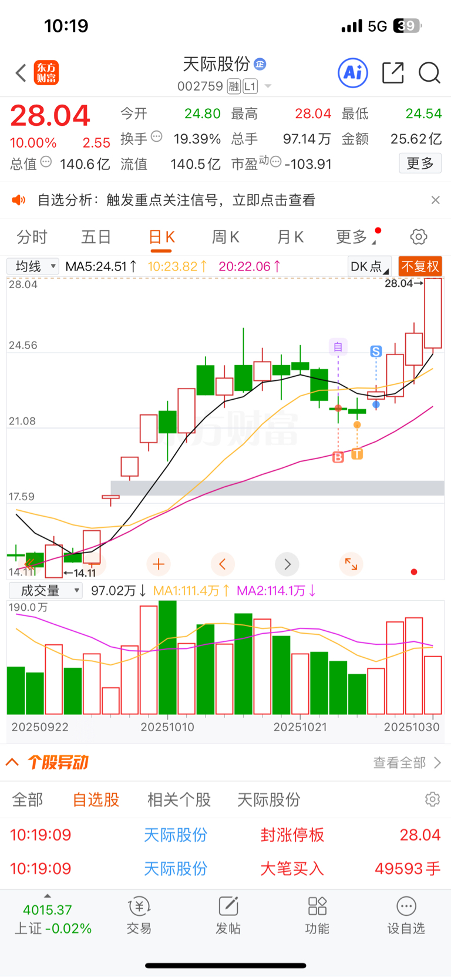
Task: Open 查看全部 link
Action: point(407,762)
